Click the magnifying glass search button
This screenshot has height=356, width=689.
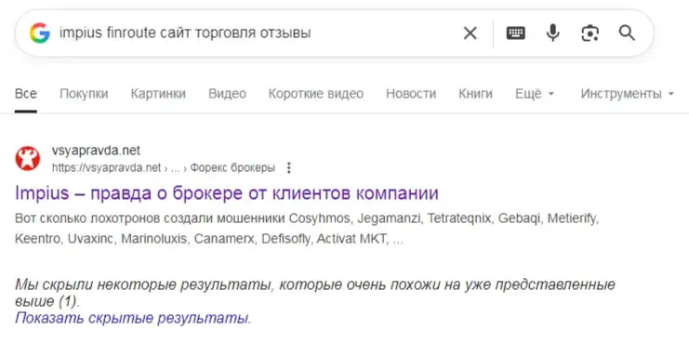pyautogui.click(x=627, y=33)
